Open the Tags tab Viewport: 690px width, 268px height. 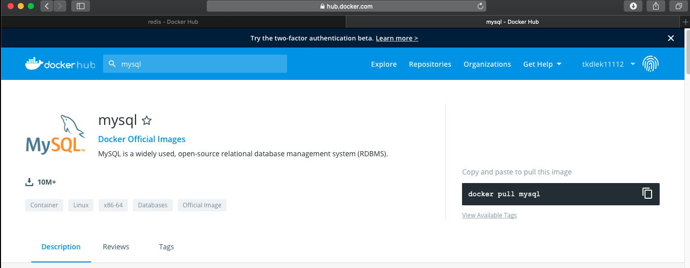[166, 247]
